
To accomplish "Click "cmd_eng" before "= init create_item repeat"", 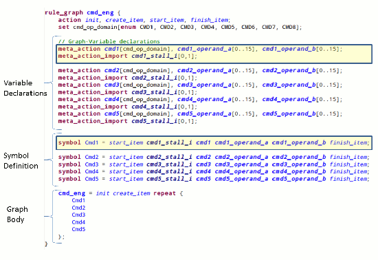I will tap(71, 193).
